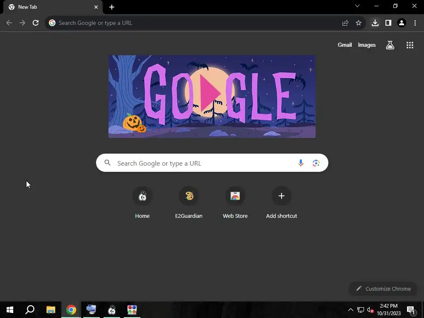Toggle the side panel icon
The height and width of the screenshot is (318, 424).
(x=388, y=23)
